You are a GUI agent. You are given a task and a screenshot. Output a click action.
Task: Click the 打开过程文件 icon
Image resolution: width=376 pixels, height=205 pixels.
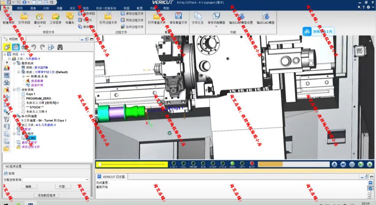pos(108,16)
